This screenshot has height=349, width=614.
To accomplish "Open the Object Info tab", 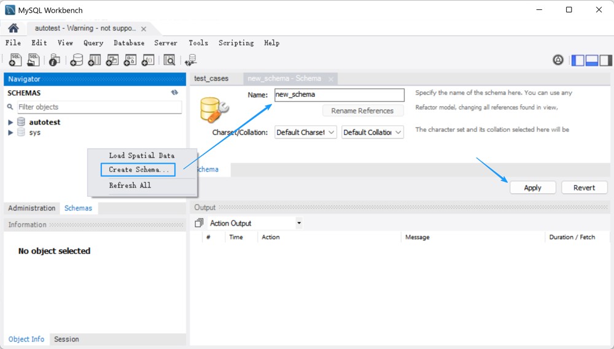I will tap(26, 339).
